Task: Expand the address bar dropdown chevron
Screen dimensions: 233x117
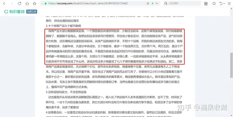Action: tap(157, 4)
